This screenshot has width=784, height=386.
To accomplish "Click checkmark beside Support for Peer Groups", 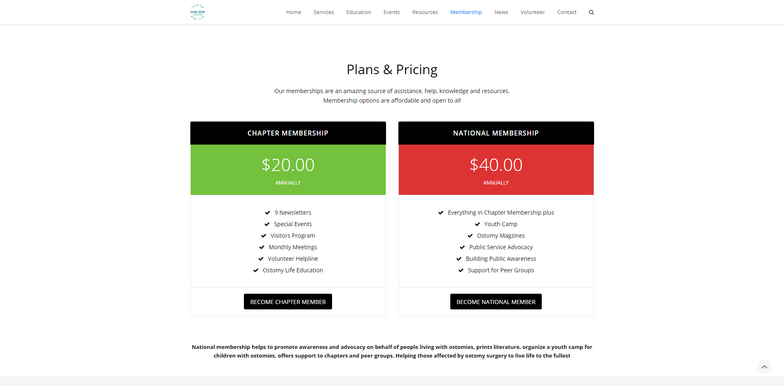I will point(461,270).
